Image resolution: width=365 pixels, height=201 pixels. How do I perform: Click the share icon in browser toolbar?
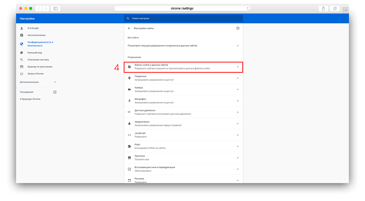[x=323, y=9]
